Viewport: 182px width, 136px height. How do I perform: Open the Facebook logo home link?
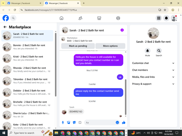pos(6,18)
